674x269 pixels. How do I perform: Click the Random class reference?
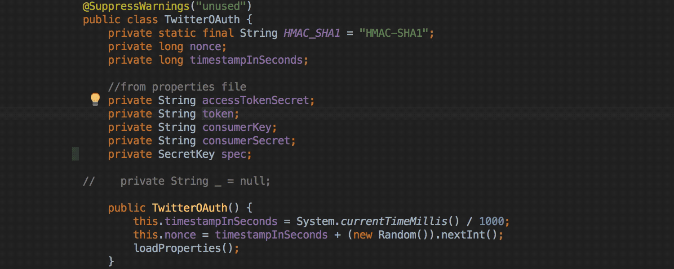point(397,235)
